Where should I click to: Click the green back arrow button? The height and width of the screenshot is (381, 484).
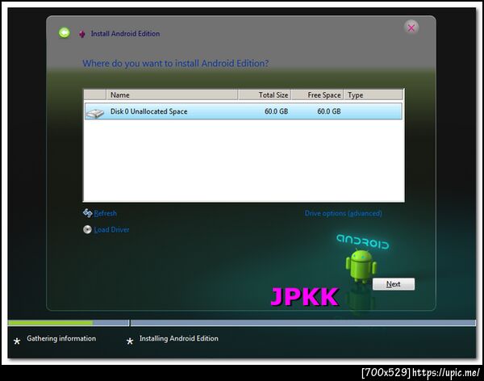click(65, 33)
